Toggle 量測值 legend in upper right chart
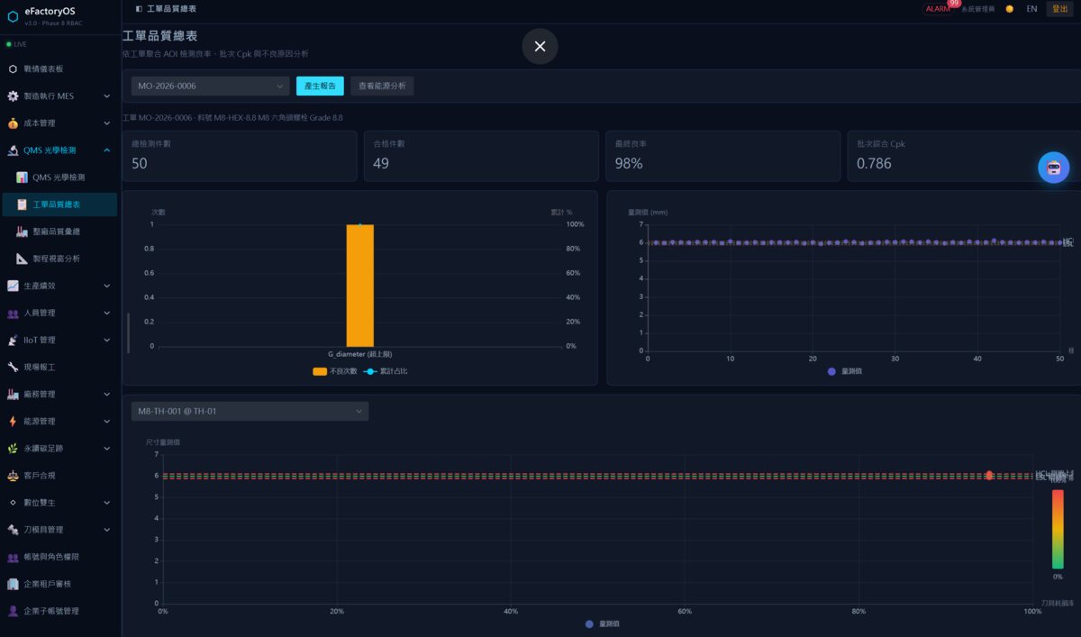This screenshot has width=1081, height=637. pyautogui.click(x=845, y=371)
